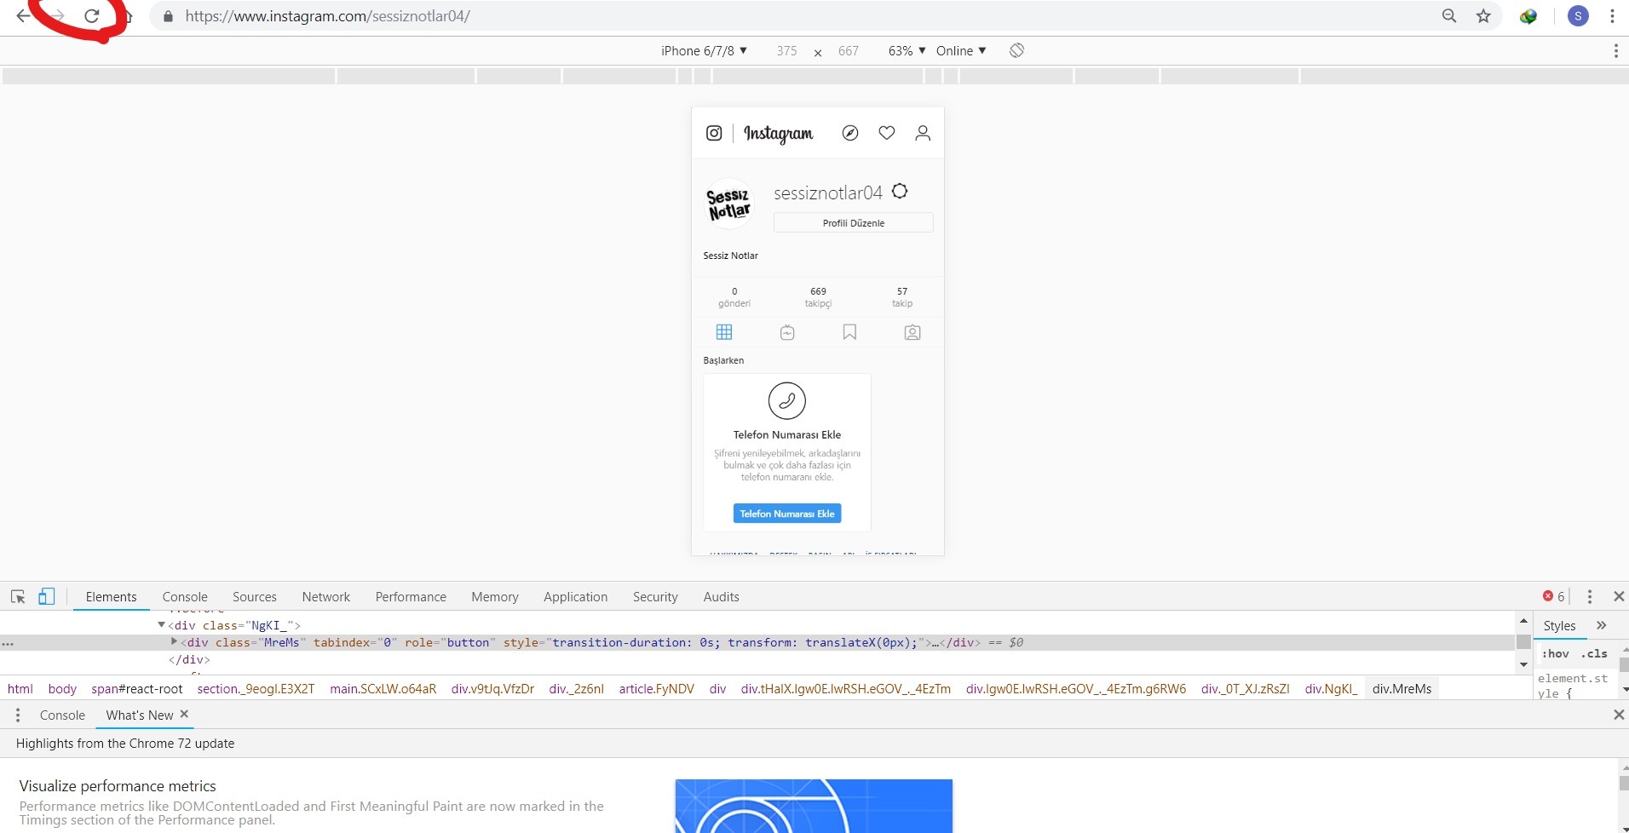
Task: Select the Styles pane tab
Action: click(1560, 626)
